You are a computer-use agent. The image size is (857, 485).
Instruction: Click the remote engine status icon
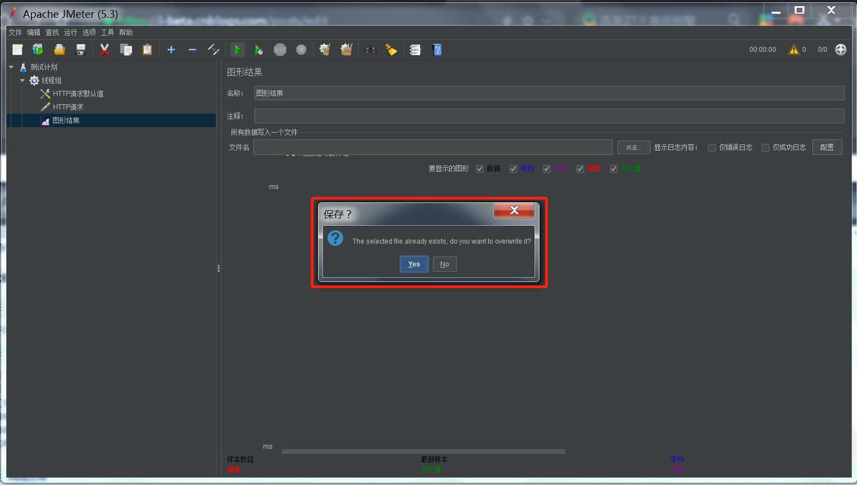841,50
